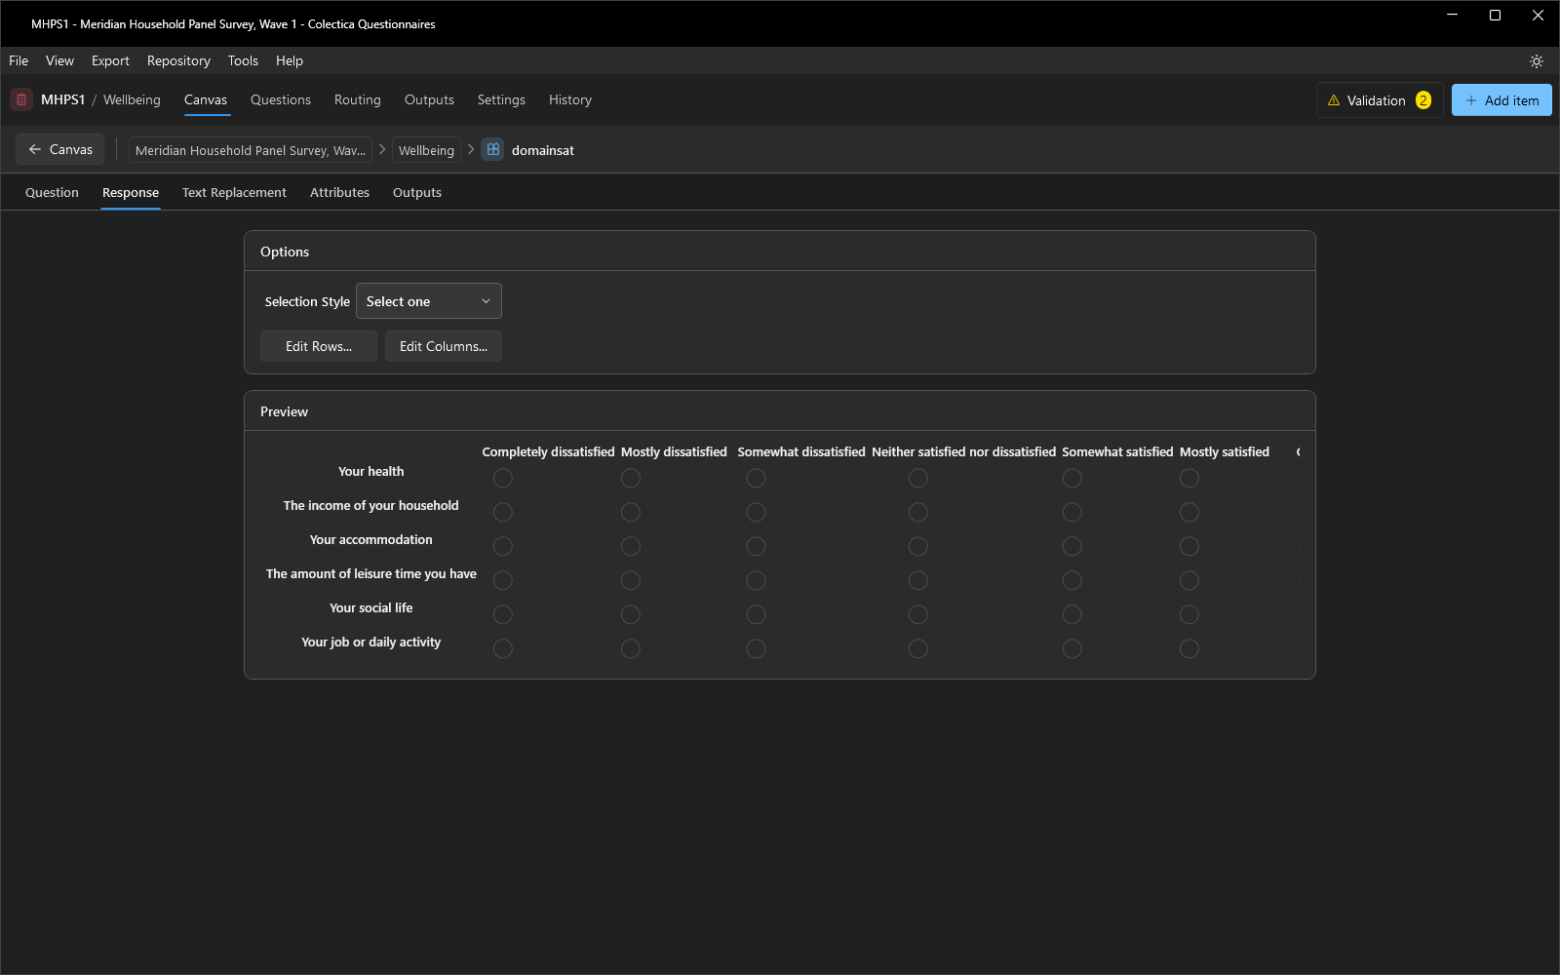
Task: Select Somewhat dissatisfied for The income of your household
Action: pos(756,512)
